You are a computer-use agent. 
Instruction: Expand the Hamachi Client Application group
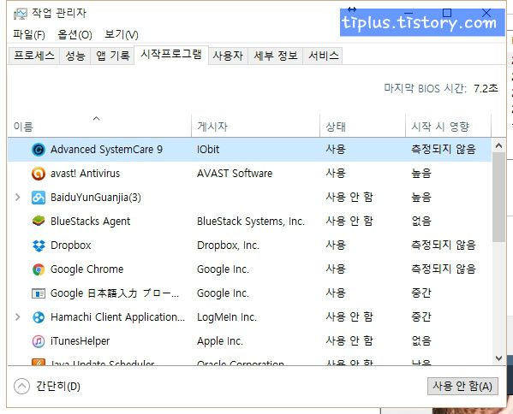tap(18, 317)
